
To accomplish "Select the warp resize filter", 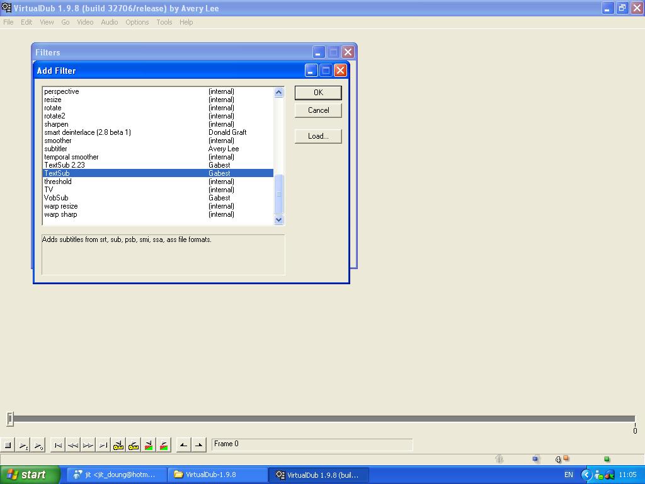I will click(158, 206).
